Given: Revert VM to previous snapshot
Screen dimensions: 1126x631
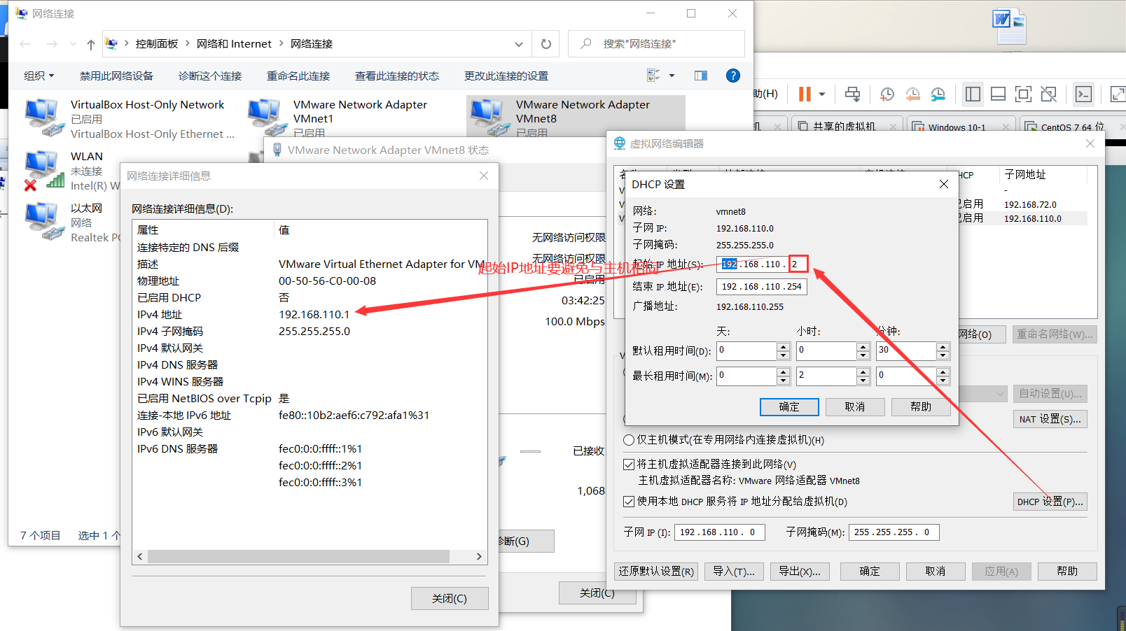Looking at the screenshot, I should 912,94.
